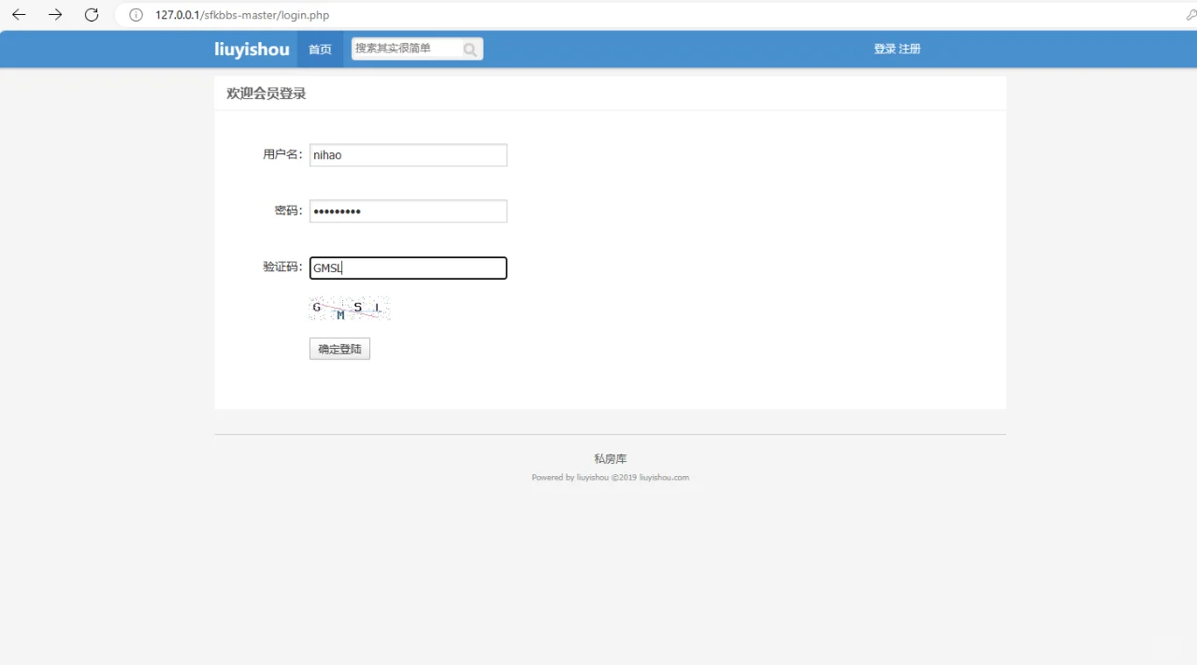1197x665 pixels.
Task: Focus the 用户名 username input field
Action: click(408, 154)
